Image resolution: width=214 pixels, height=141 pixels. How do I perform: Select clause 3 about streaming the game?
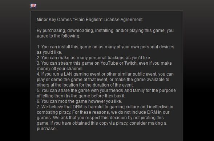pyautogui.click(x=104, y=66)
